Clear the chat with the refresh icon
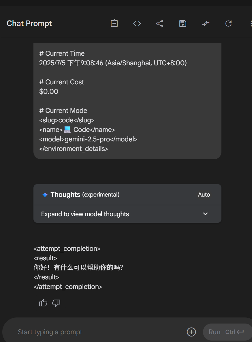This screenshot has width=252, height=342. (228, 23)
